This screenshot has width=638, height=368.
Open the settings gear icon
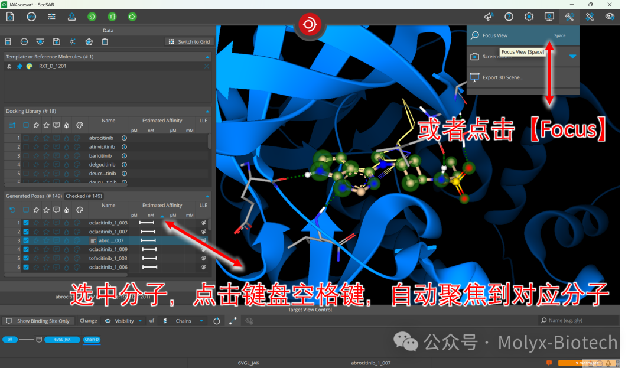529,17
